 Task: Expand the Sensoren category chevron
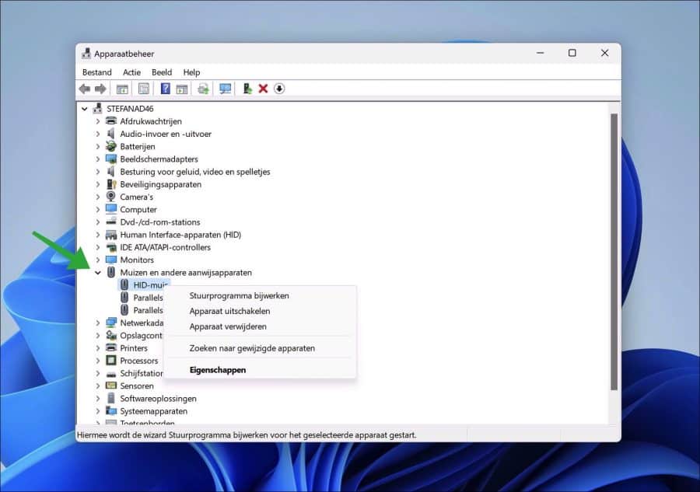[98, 386]
